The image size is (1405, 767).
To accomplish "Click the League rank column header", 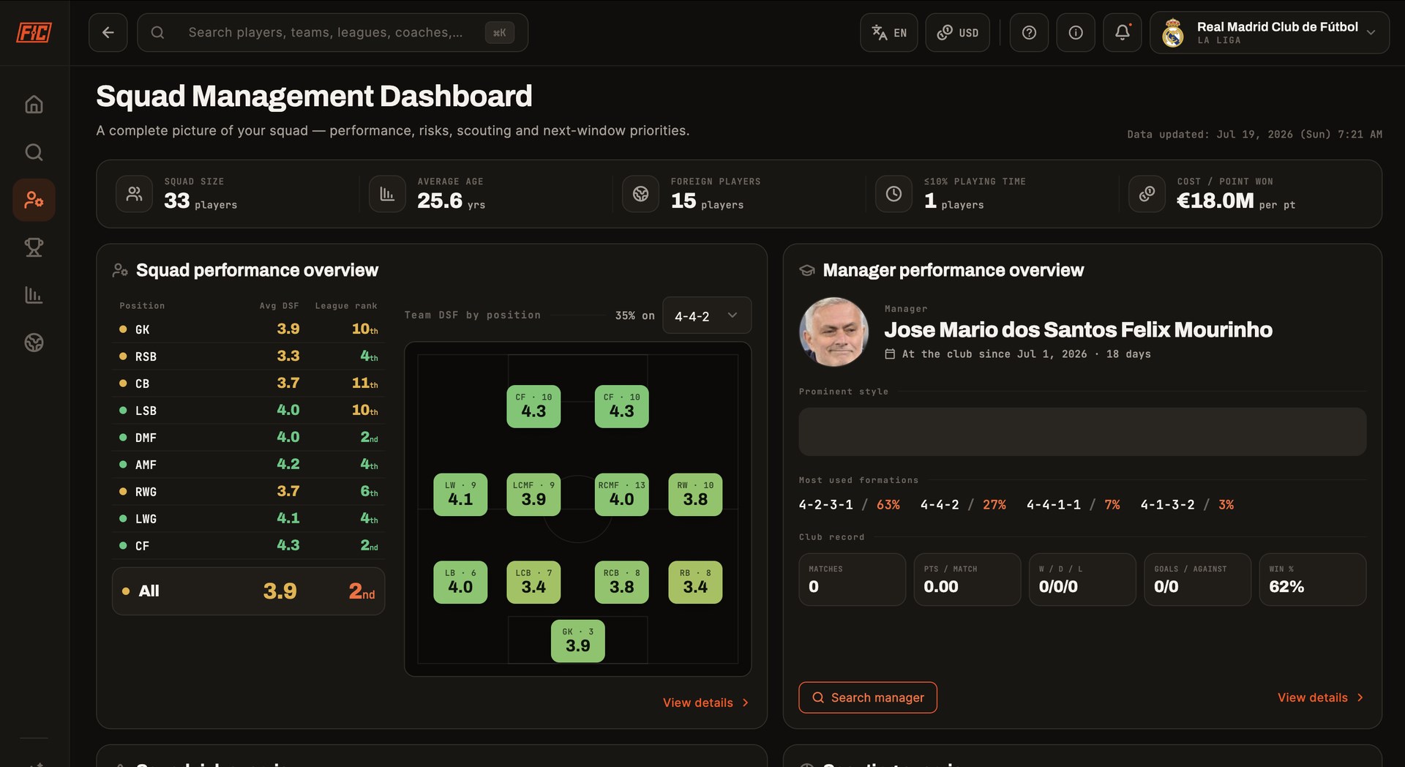I will [x=346, y=306].
